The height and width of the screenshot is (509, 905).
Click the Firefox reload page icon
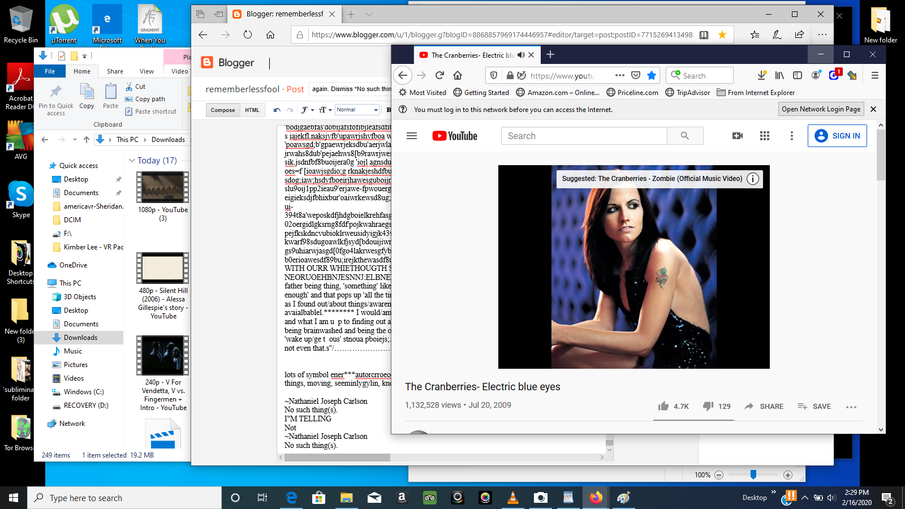tap(439, 75)
